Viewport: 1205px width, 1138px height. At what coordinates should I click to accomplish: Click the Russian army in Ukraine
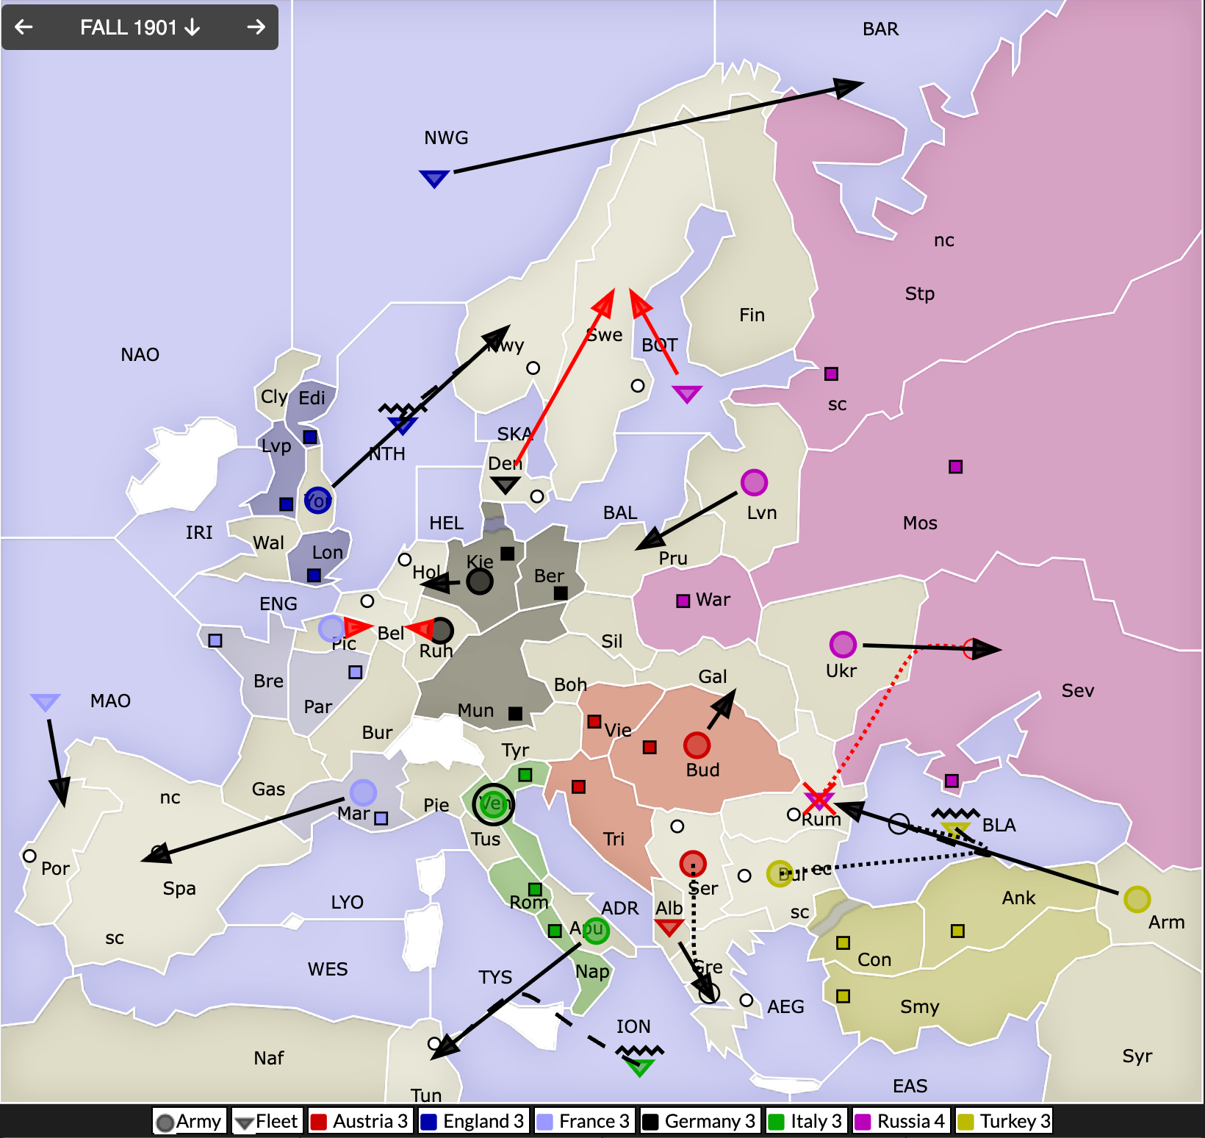tap(842, 645)
